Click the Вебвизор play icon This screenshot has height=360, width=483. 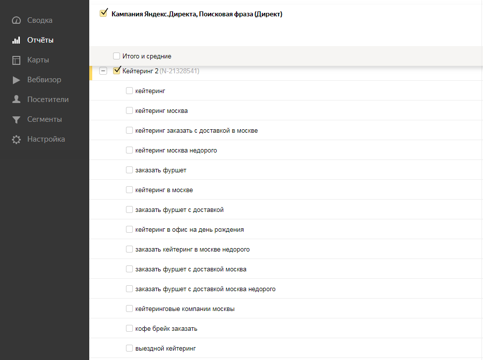pyautogui.click(x=16, y=80)
